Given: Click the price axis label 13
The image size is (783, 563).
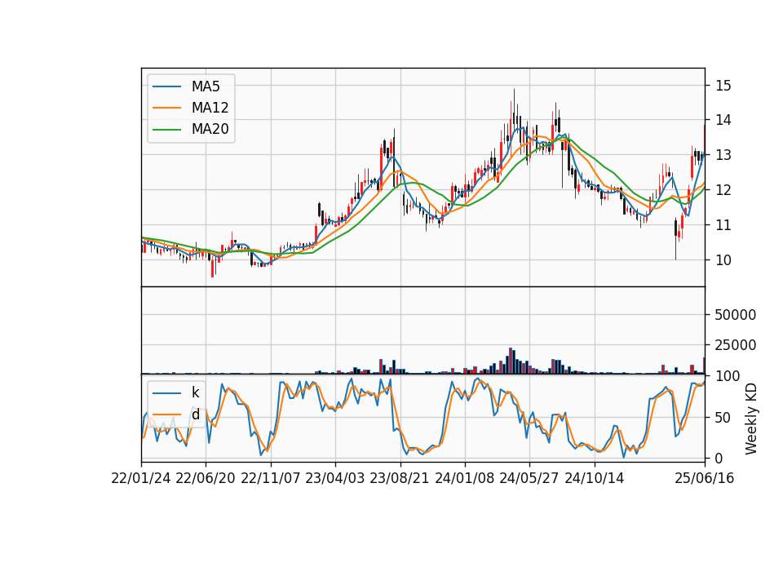Looking at the screenshot, I should pyautogui.click(x=723, y=155).
